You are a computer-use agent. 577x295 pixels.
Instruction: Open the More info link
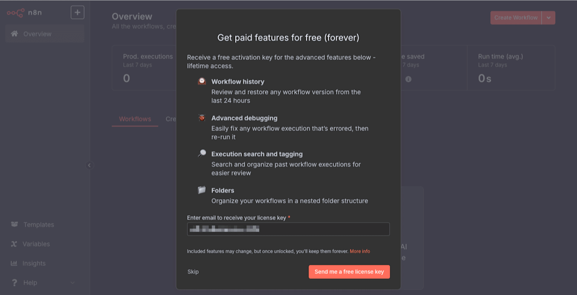coord(360,251)
